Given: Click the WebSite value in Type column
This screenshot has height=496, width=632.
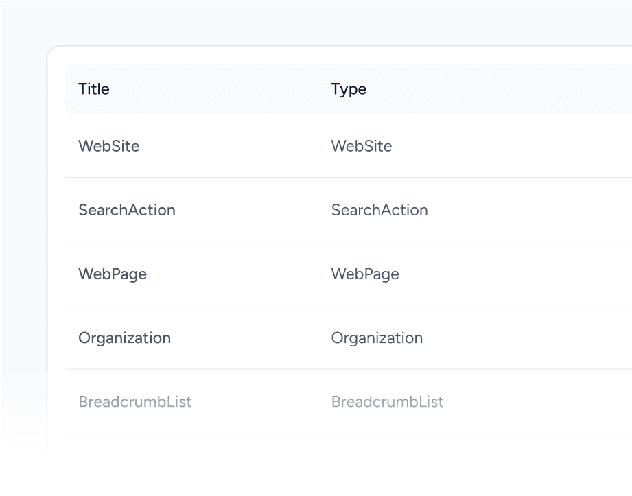Looking at the screenshot, I should point(362,146).
